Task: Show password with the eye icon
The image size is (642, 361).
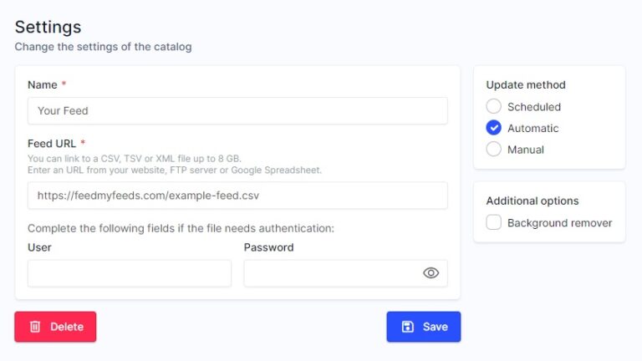Action: point(431,273)
